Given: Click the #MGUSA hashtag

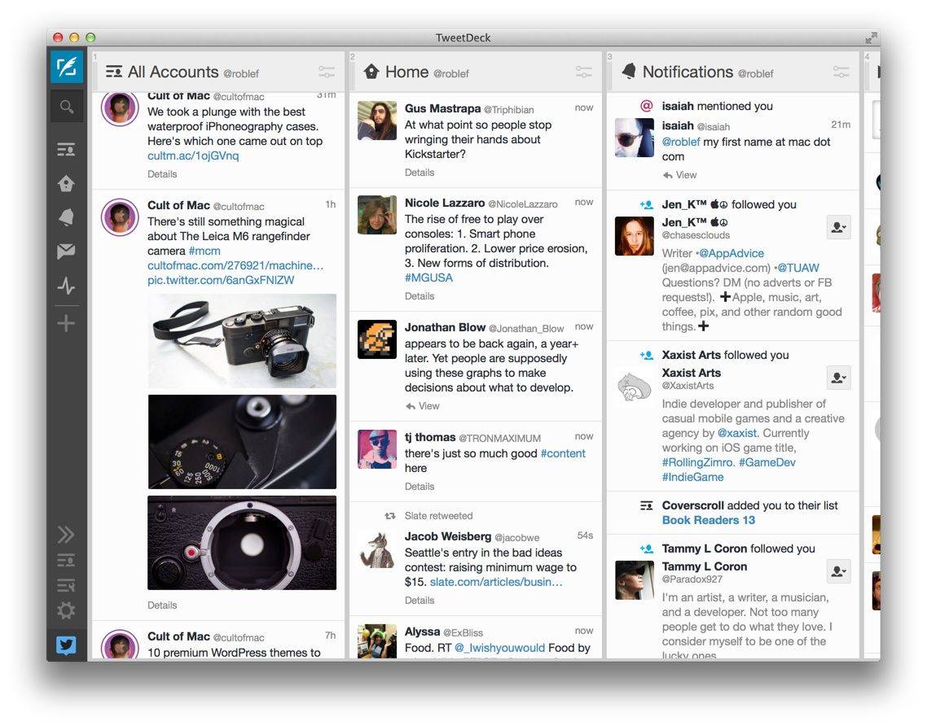Looking at the screenshot, I should (428, 278).
